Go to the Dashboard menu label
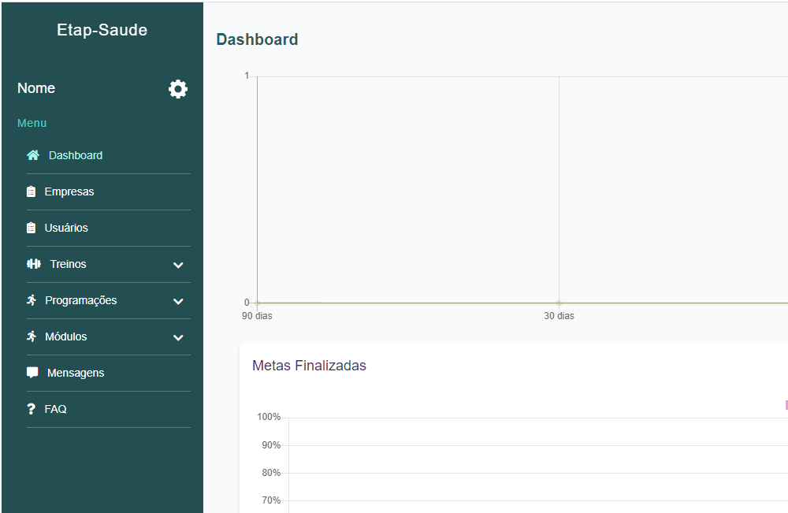This screenshot has width=788, height=513. (x=76, y=155)
